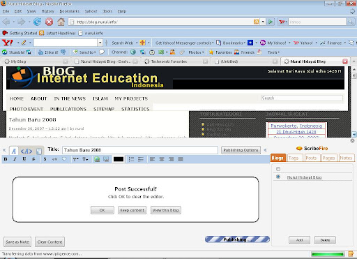Open list all tabs dropdown
Screen dimensions: 357x259
(x=354, y=61)
